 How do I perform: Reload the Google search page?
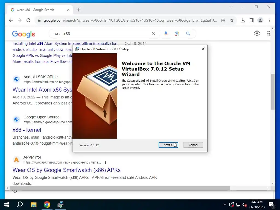pos(28,20)
